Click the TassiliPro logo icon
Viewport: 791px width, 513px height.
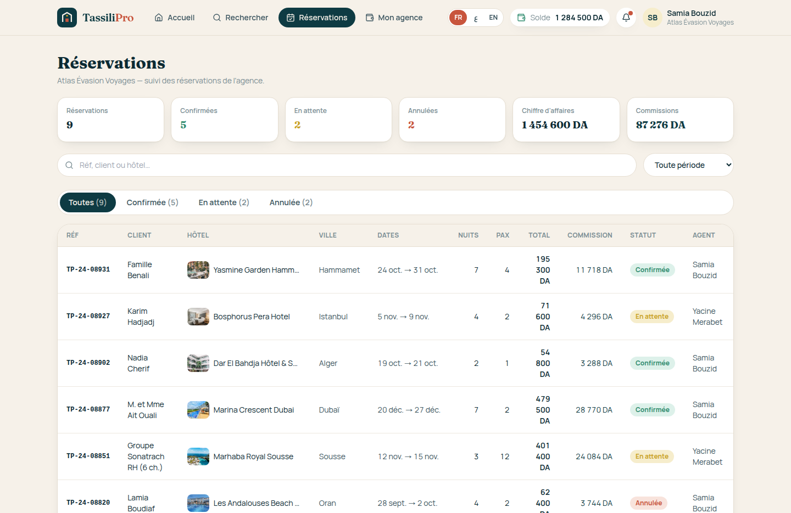(67, 18)
